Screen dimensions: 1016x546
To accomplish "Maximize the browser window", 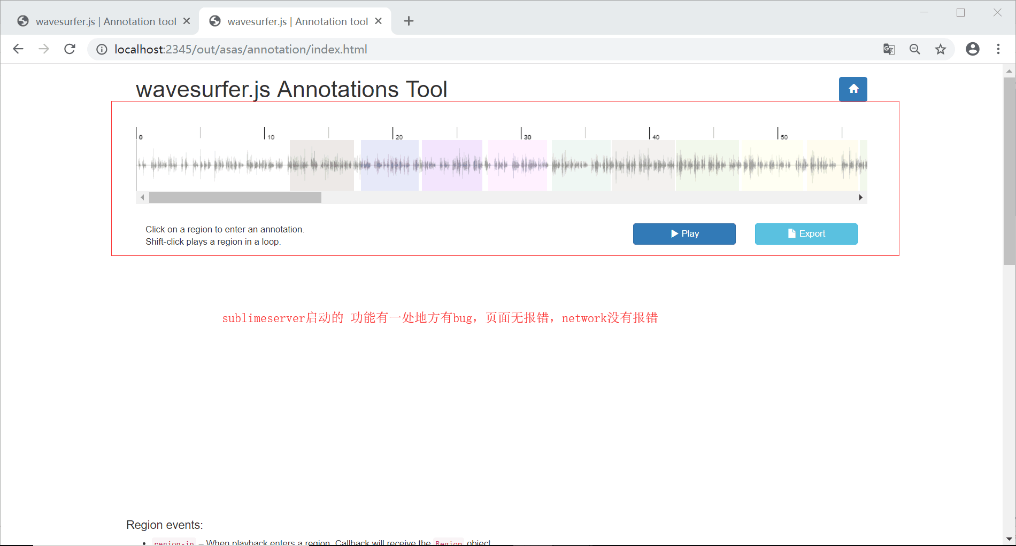I will pyautogui.click(x=960, y=12).
